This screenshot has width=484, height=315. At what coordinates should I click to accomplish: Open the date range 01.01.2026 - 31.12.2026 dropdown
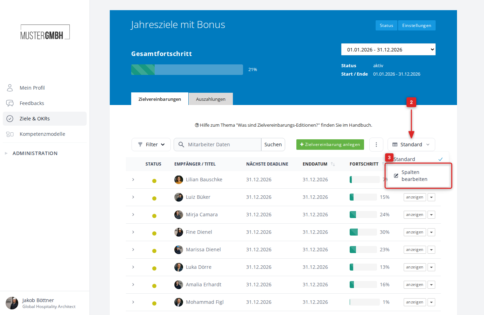click(388, 50)
